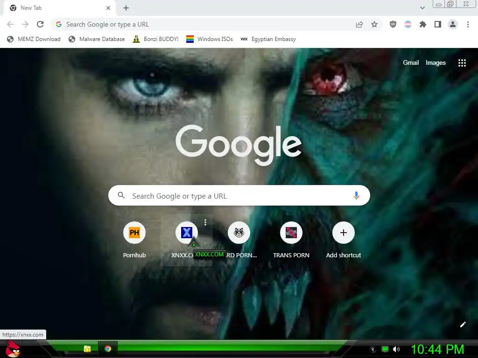478x358 pixels.
Task: Open the uBlock shield extension icon
Action: point(393,24)
